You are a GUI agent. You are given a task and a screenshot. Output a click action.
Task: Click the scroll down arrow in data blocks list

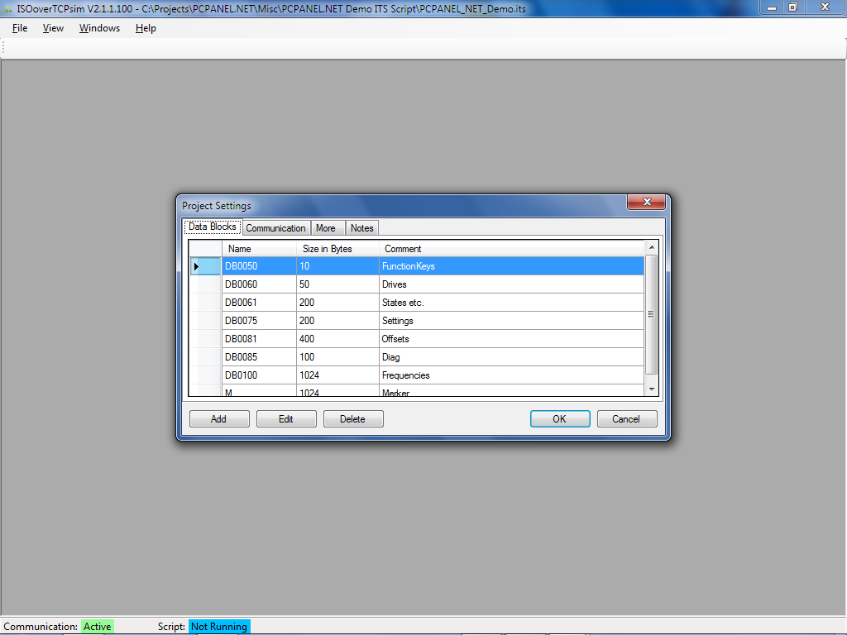click(x=651, y=389)
